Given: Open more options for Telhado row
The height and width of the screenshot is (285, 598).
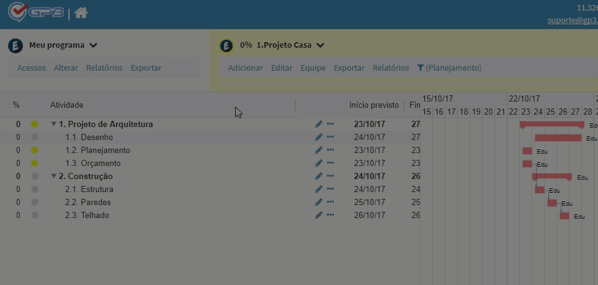Looking at the screenshot, I should point(330,215).
